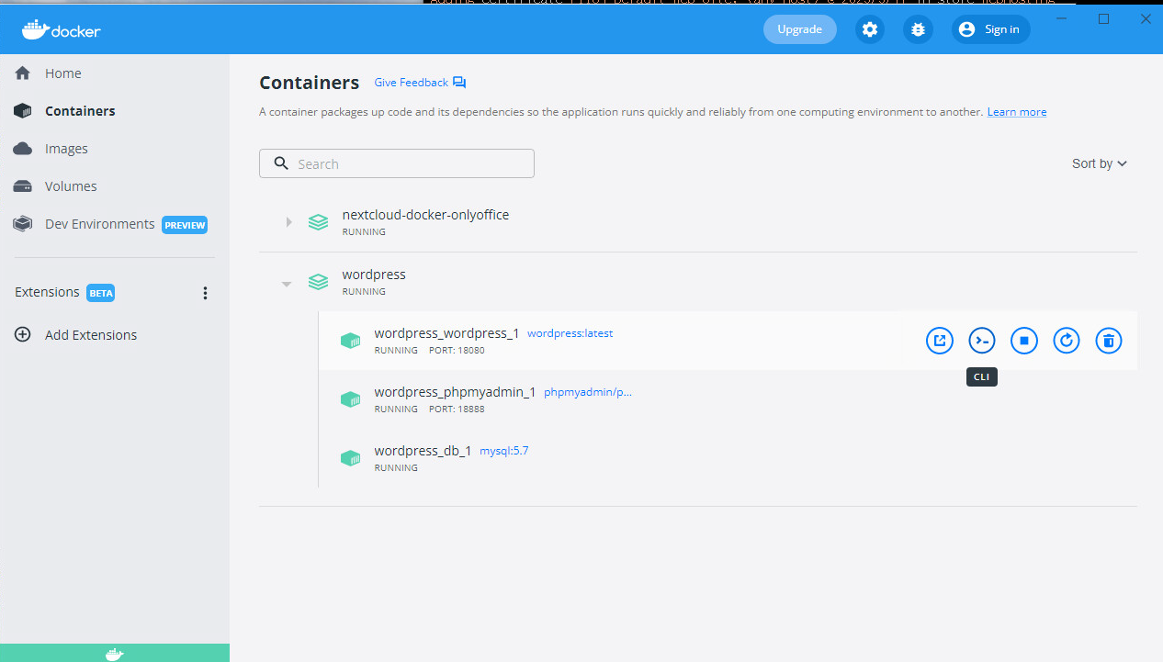1163x662 pixels.
Task: Click the search magnifier icon
Action: [x=281, y=163]
